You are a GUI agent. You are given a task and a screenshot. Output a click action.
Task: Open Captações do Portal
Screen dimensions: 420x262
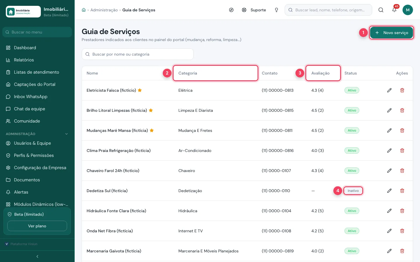click(x=37, y=84)
